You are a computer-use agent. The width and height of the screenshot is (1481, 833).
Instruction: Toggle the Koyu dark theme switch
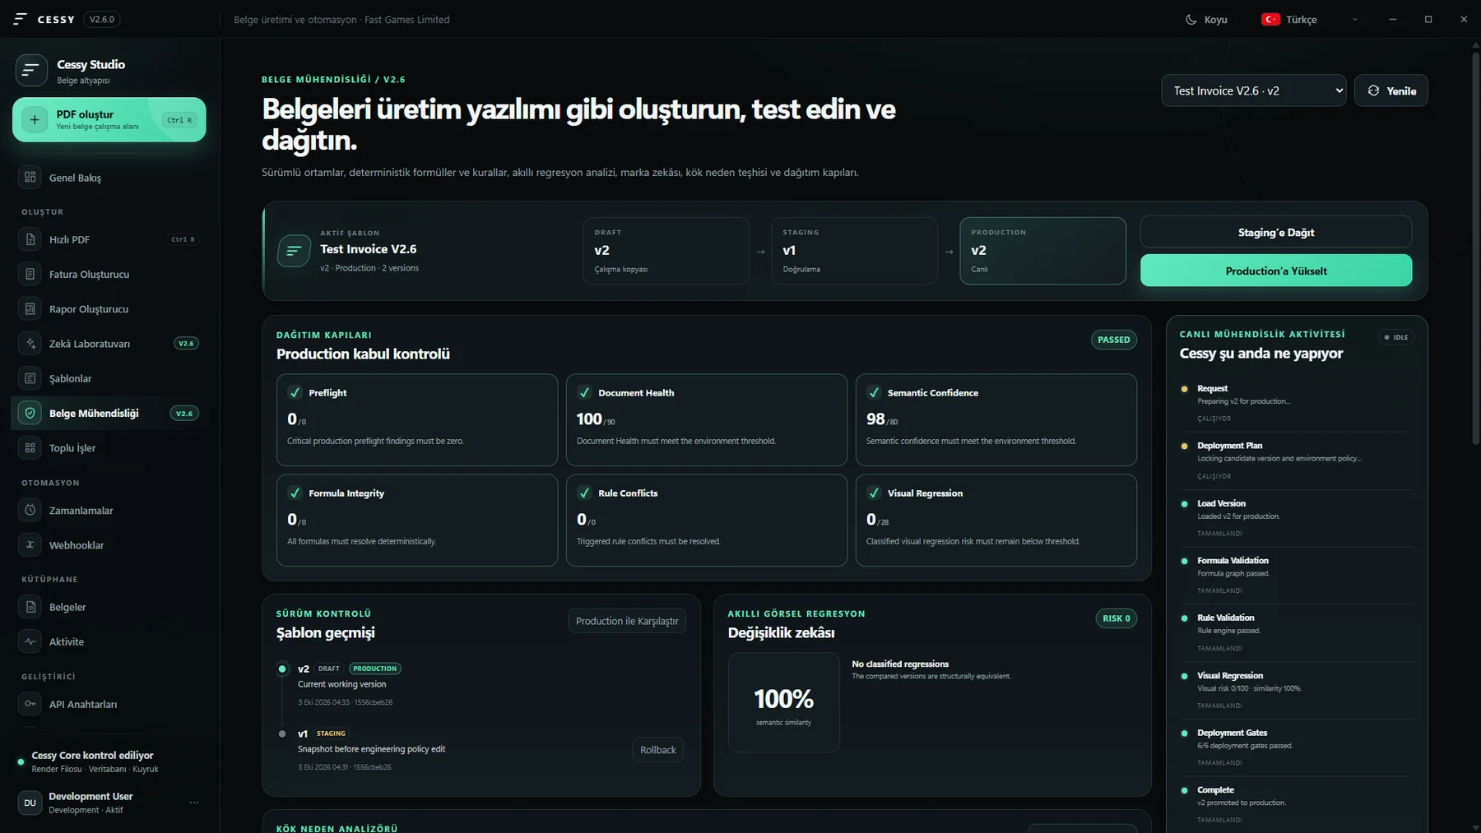(x=1206, y=19)
